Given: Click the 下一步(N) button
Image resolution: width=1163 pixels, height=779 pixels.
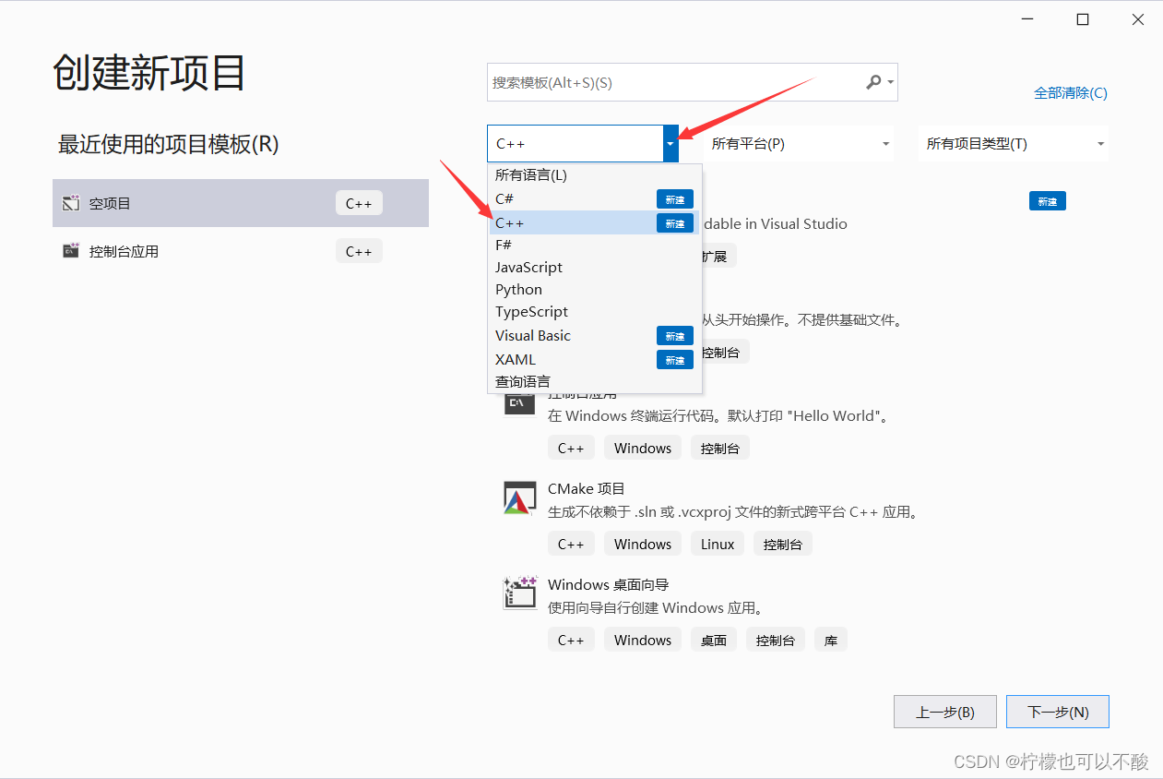Looking at the screenshot, I should (1057, 711).
